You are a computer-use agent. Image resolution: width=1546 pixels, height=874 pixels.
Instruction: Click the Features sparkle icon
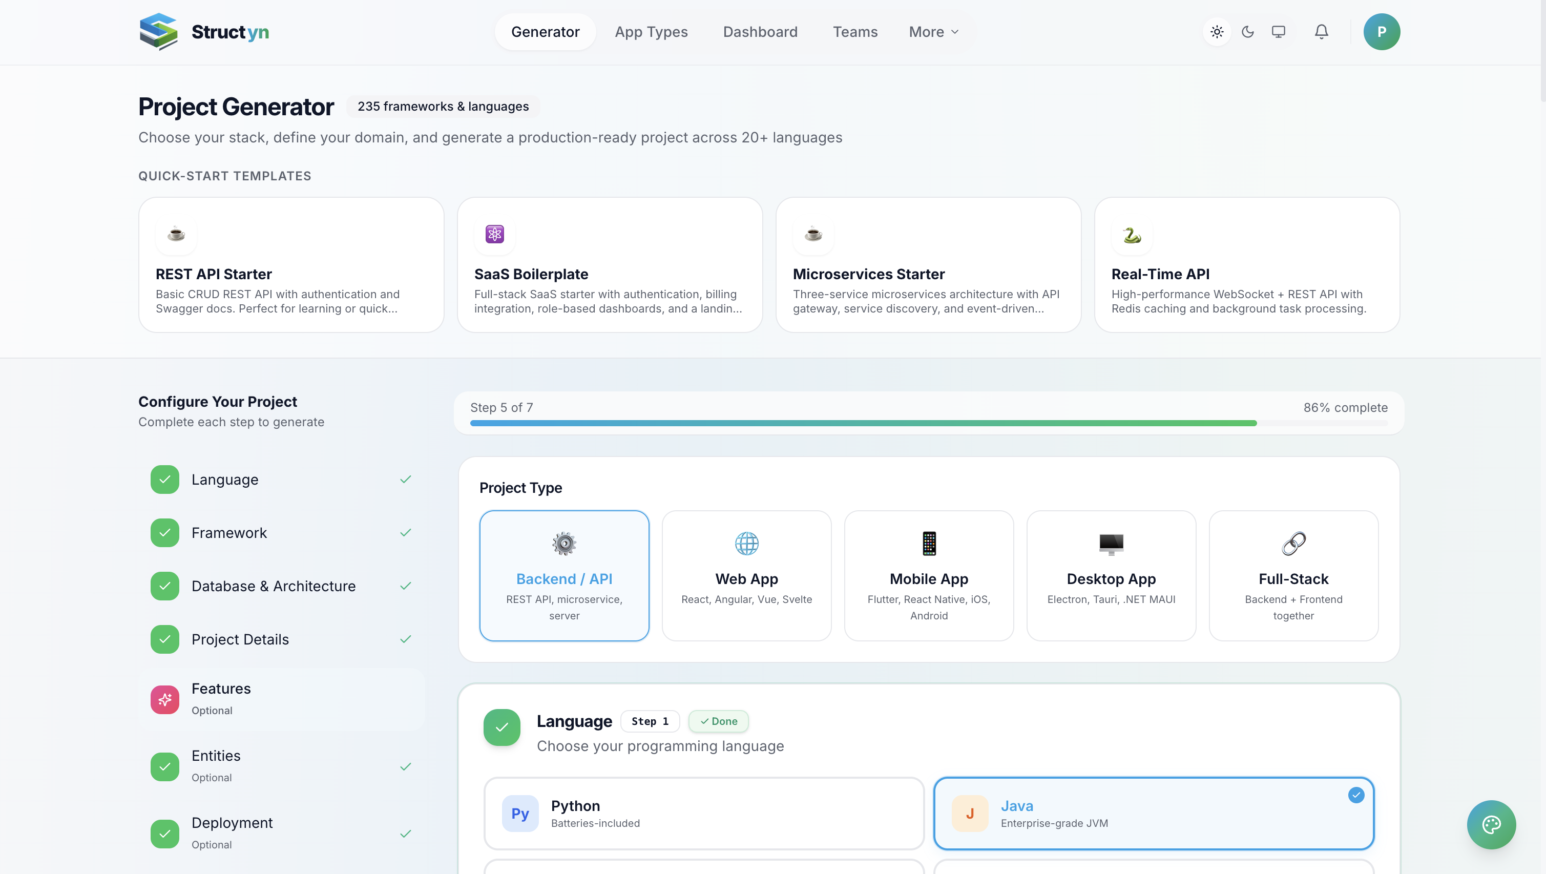coord(165,700)
